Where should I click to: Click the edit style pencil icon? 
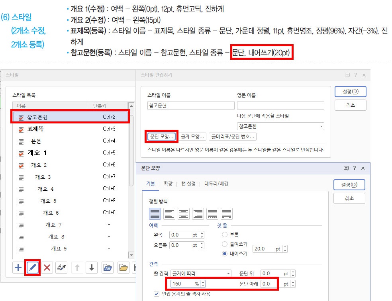click(x=33, y=268)
